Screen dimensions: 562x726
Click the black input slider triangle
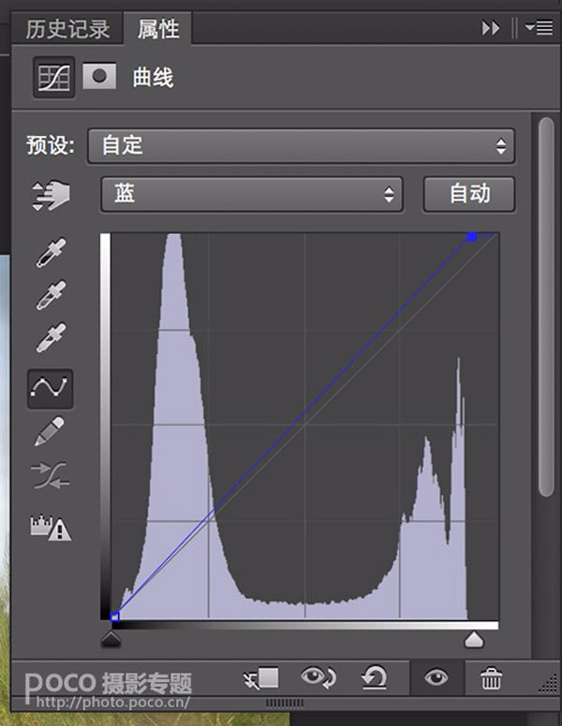point(111,640)
